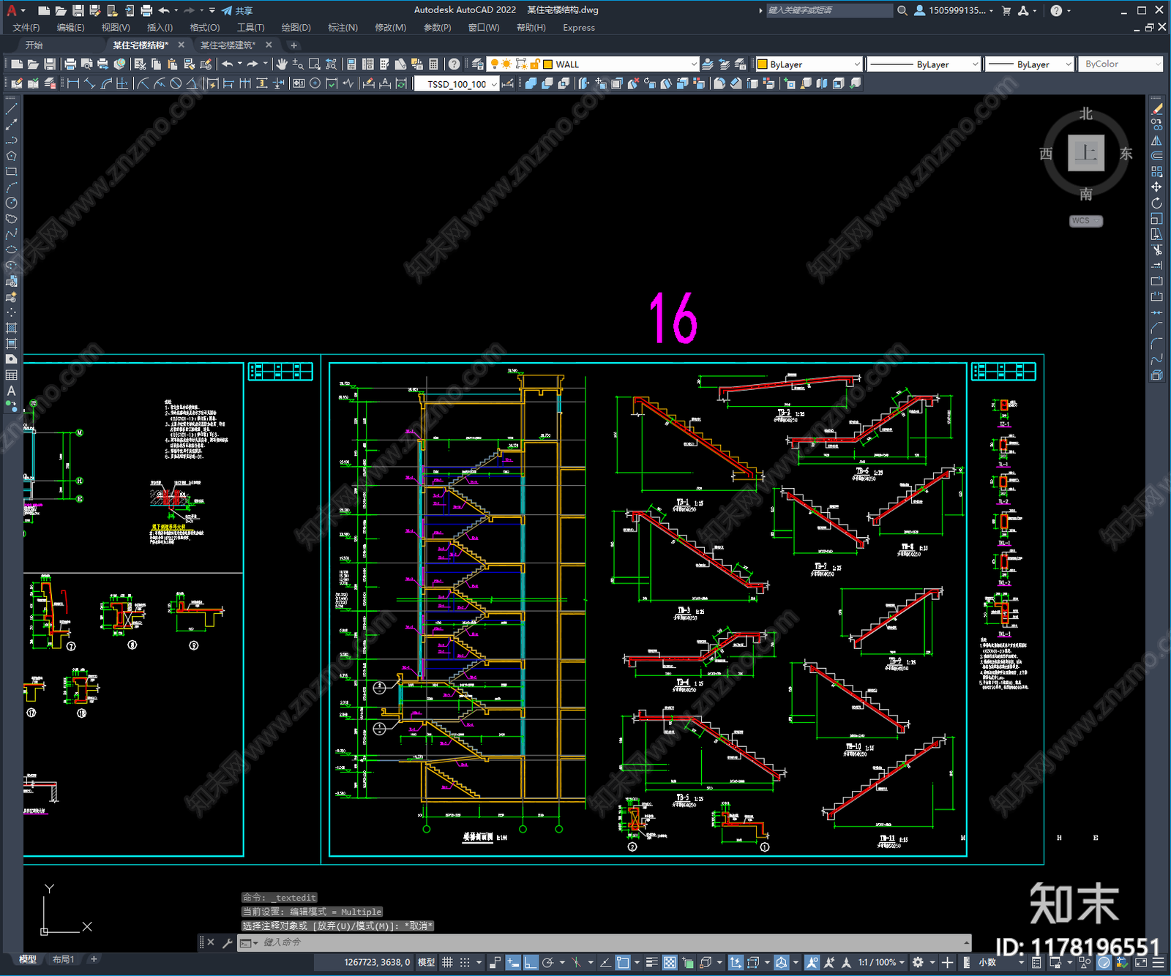The image size is (1171, 976).
Task: Click the WCS coordinate system button
Action: click(1085, 221)
